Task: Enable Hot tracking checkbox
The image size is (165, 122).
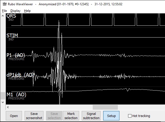Action: (130, 116)
